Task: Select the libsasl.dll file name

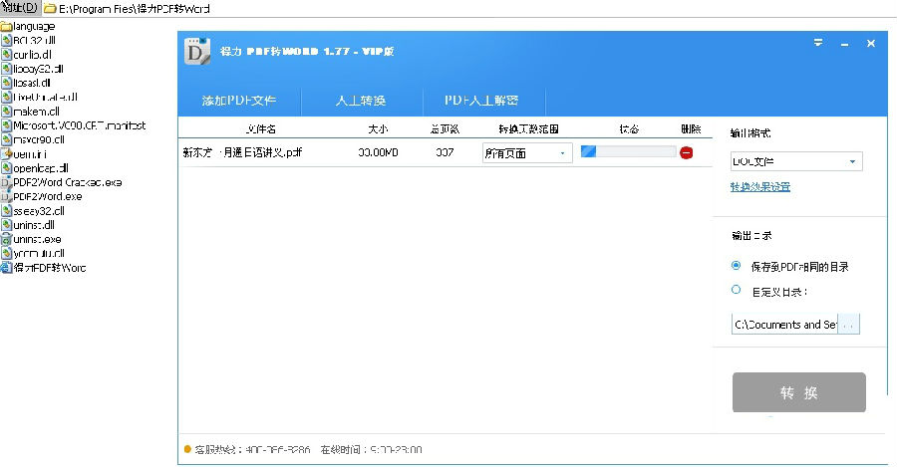Action: (32, 83)
